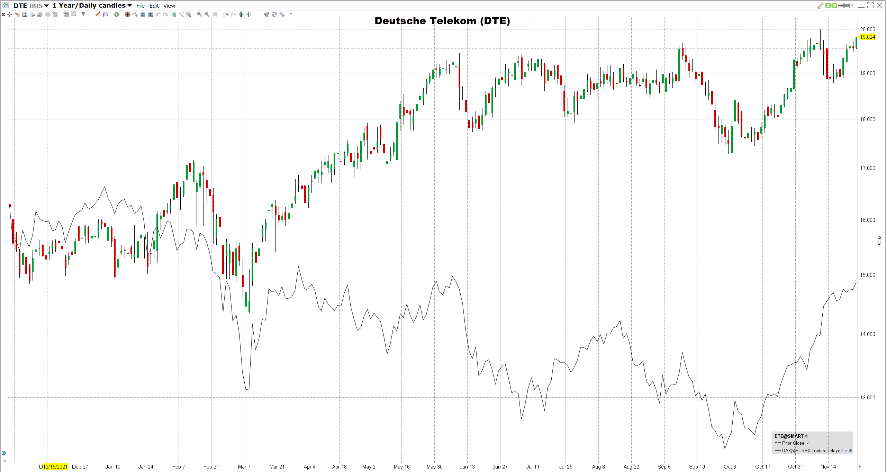Click the Sep 19 date label
Screen dimensions: 886x472
pyautogui.click(x=697, y=466)
